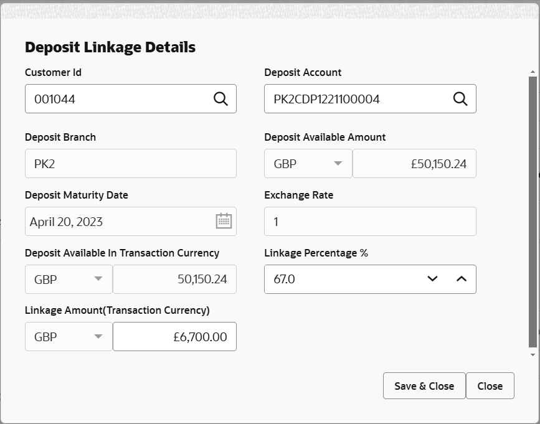
Task: Select the Exchange Rate input field
Action: 370,221
